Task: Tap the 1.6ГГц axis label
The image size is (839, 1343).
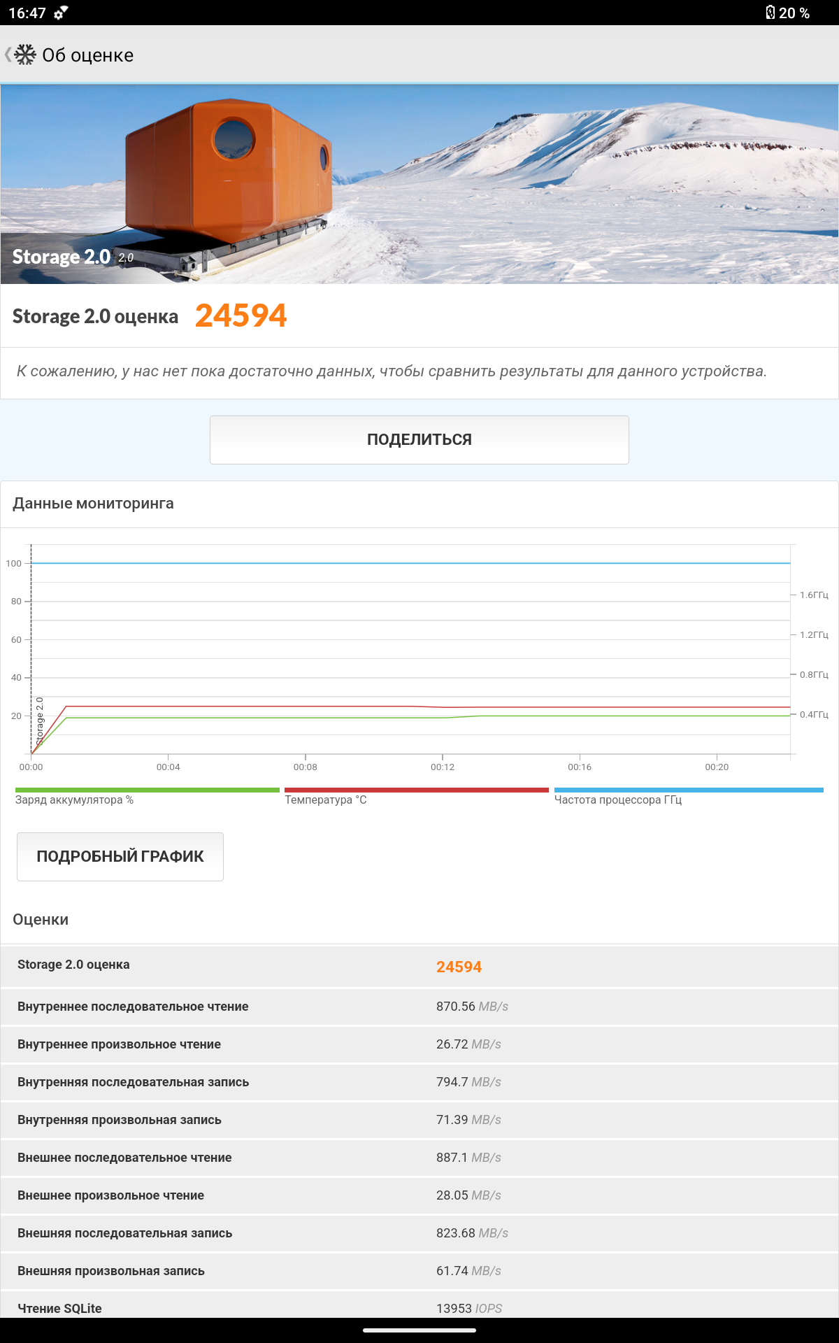Action: click(x=814, y=595)
